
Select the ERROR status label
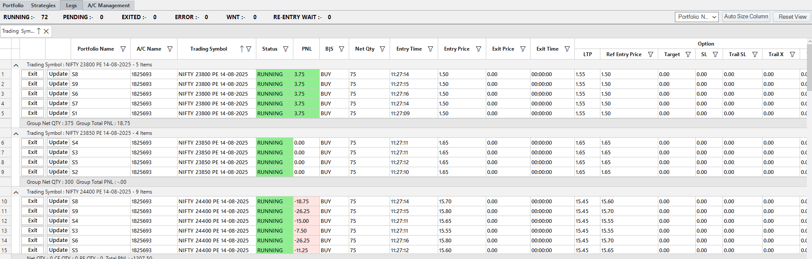click(x=187, y=17)
